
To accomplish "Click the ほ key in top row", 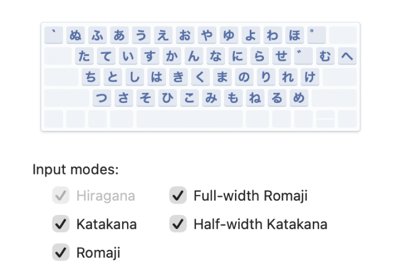I will (x=294, y=35).
